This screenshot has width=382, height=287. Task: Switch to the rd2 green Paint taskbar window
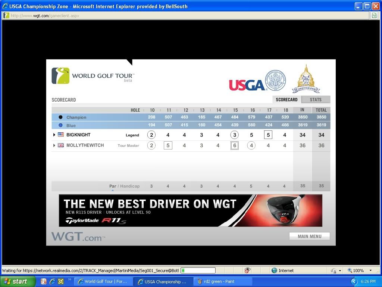point(223,281)
